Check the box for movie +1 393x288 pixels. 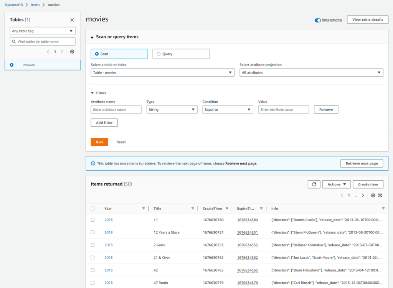click(x=92, y=220)
